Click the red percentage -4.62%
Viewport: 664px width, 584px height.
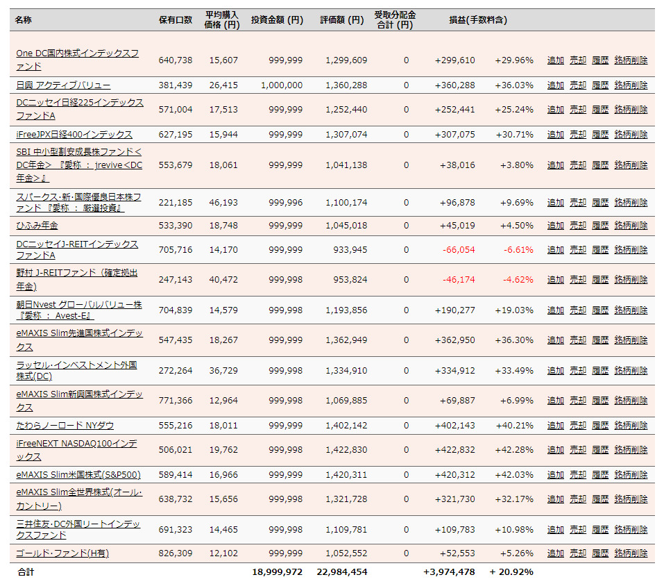[518, 280]
